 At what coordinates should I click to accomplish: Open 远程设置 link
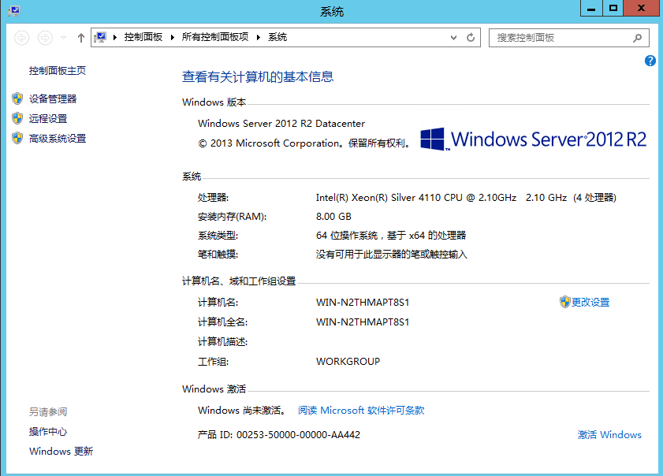click(48, 119)
